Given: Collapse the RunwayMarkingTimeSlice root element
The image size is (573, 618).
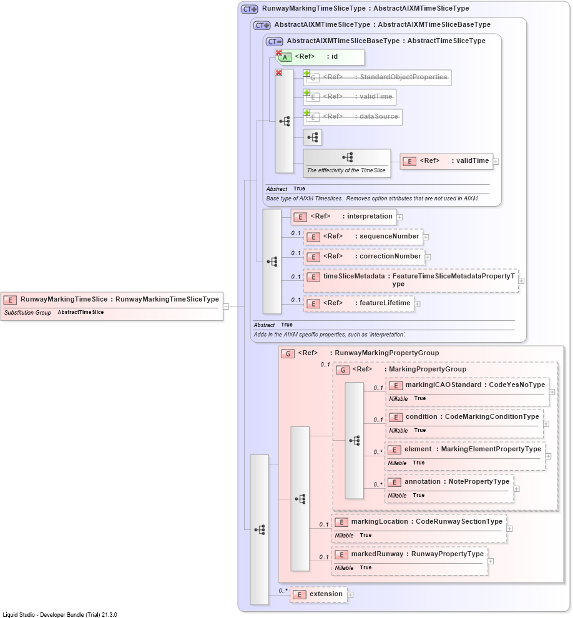Looking at the screenshot, I should (x=226, y=307).
